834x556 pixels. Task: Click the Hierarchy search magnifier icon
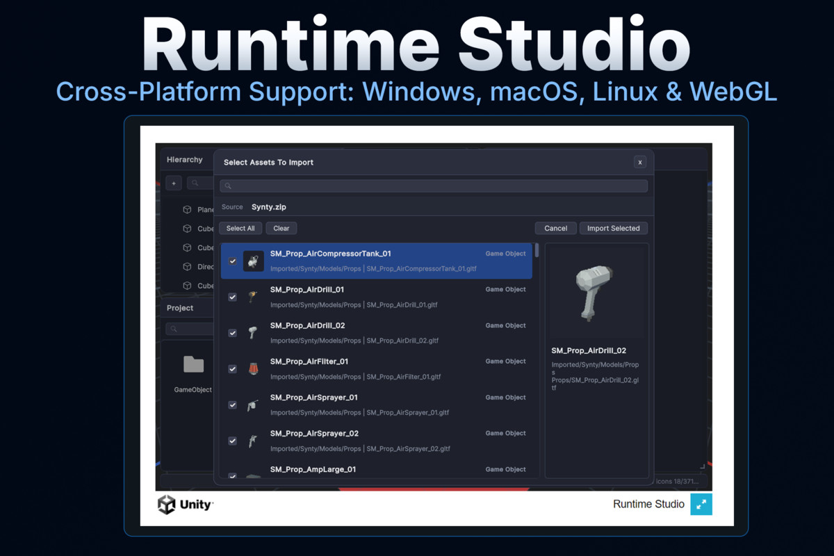195,183
